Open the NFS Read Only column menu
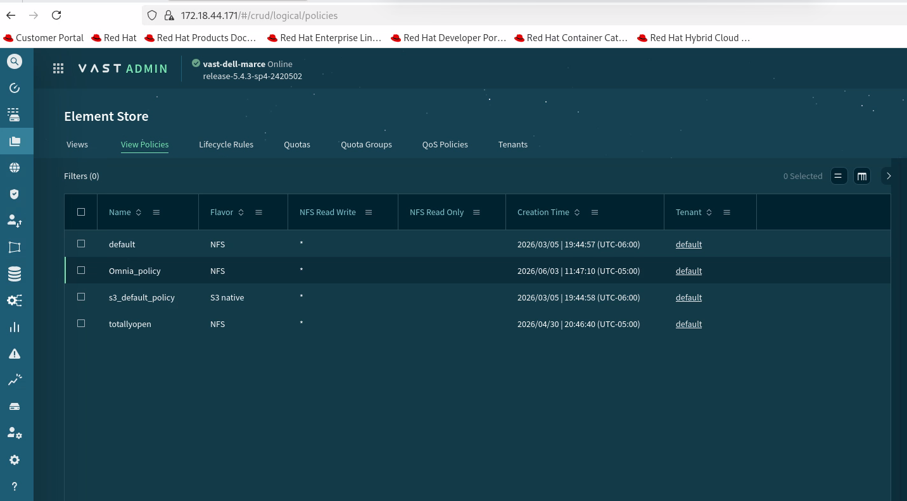The width and height of the screenshot is (907, 501). [477, 213]
